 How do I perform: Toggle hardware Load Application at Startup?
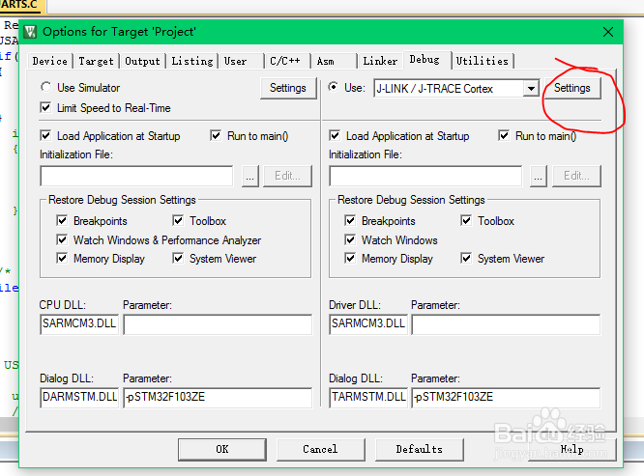(335, 136)
